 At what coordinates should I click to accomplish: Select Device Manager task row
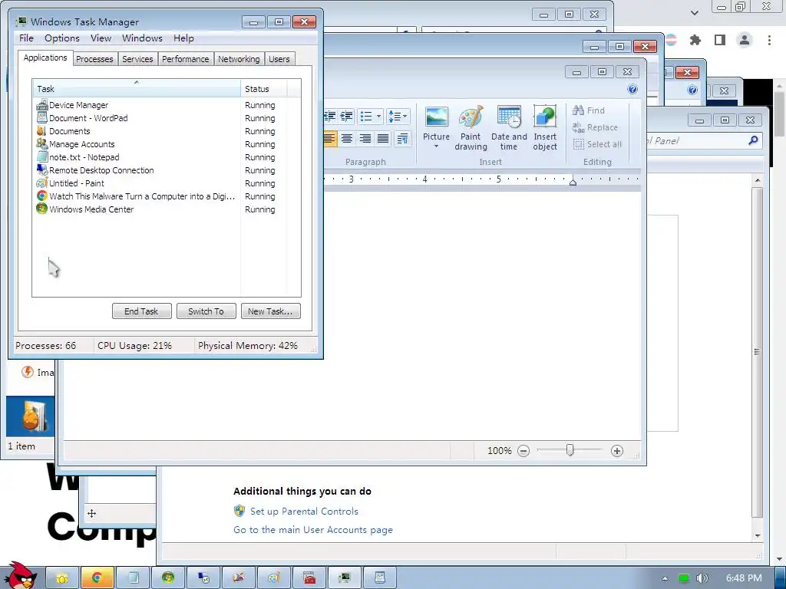167,105
